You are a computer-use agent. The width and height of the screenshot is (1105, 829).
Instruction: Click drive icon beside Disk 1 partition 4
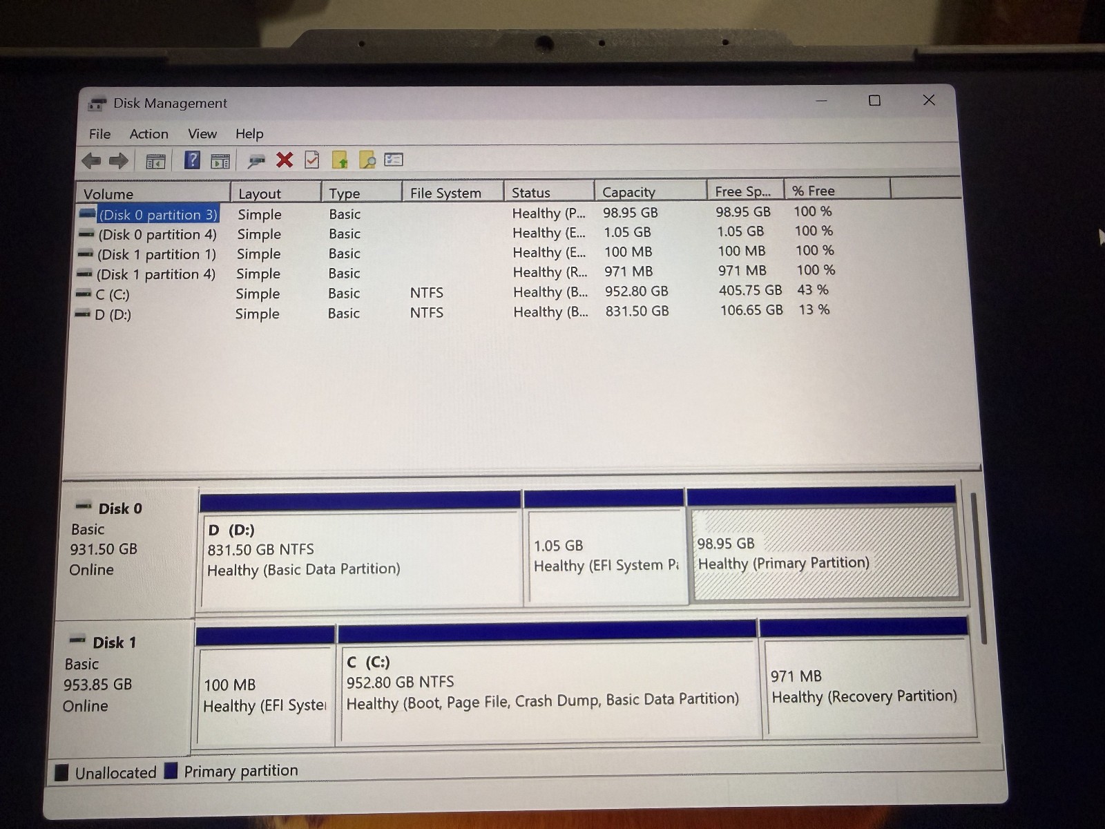85,274
